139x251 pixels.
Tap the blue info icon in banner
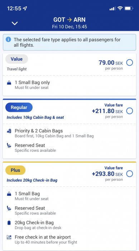8,39
